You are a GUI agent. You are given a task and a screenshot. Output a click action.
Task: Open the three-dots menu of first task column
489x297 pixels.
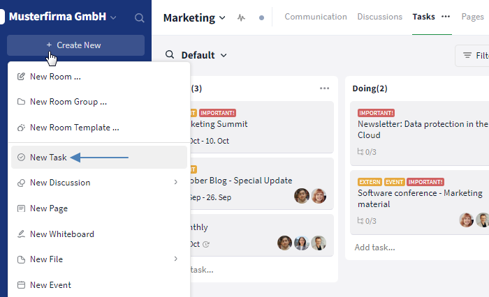coord(324,89)
